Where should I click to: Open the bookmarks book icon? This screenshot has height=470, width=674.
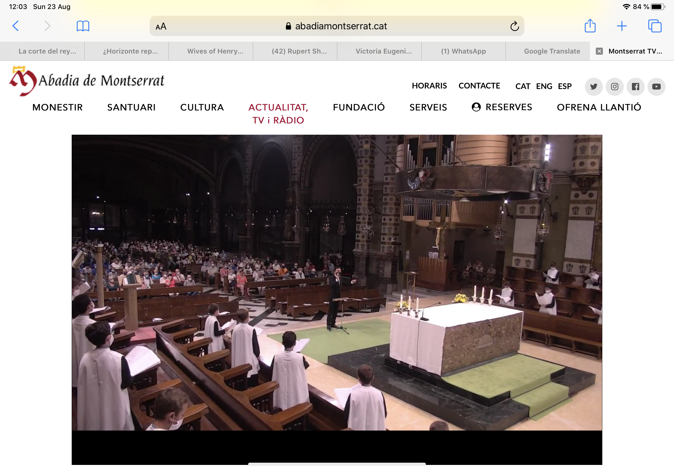point(83,26)
